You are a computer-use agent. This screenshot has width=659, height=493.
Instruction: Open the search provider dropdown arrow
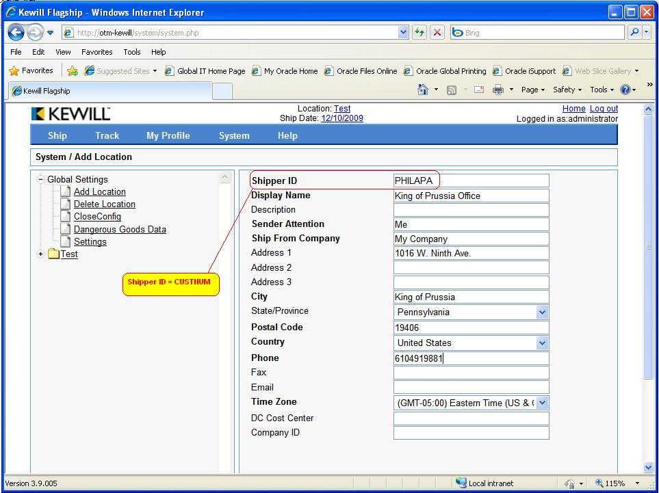click(x=647, y=32)
